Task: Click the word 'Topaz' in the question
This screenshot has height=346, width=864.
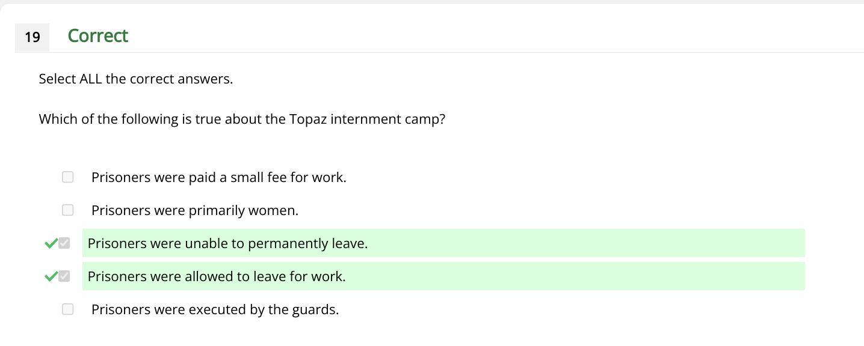Action: tap(308, 119)
